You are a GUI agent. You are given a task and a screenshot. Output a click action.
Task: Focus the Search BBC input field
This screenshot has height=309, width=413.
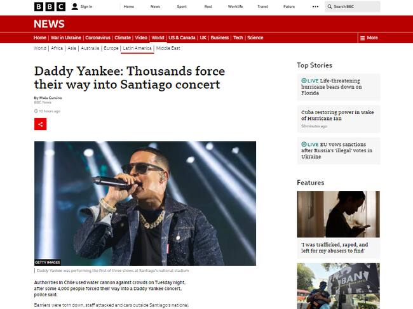click(x=353, y=6)
